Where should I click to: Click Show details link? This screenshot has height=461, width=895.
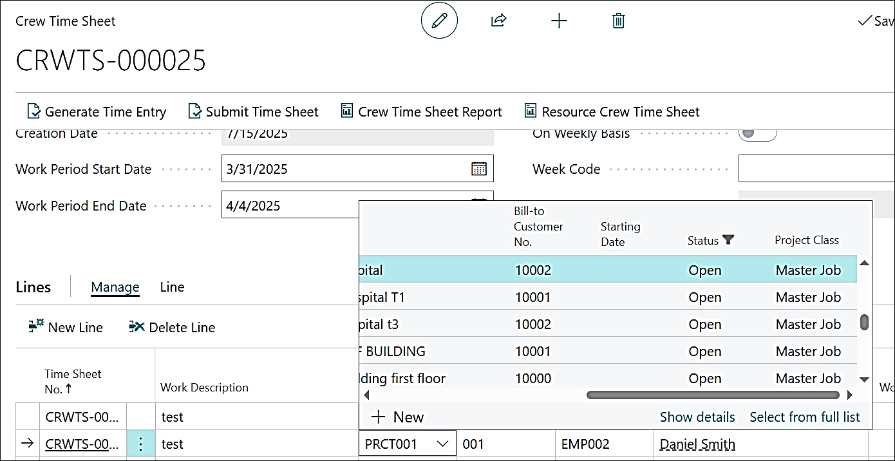click(697, 417)
